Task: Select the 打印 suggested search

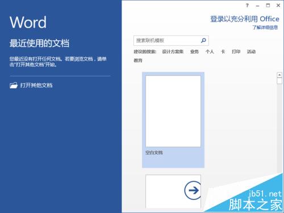Action: tap(236, 52)
